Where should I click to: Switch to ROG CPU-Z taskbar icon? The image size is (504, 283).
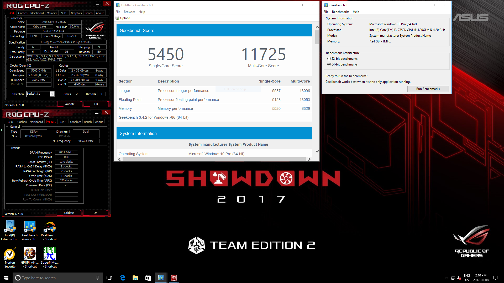click(174, 278)
